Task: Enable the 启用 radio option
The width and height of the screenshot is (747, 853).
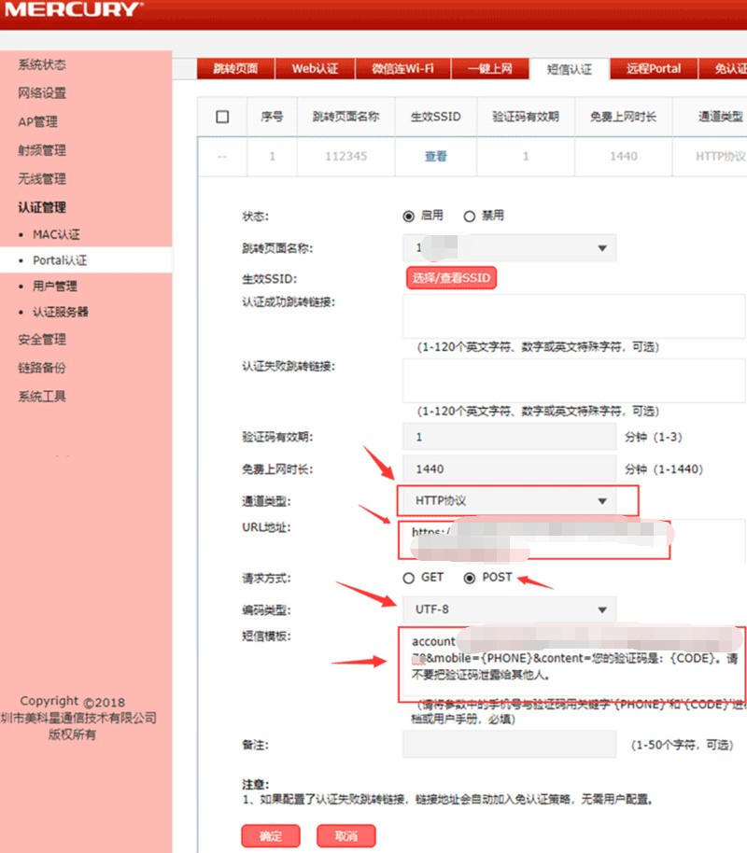Action: [x=409, y=215]
